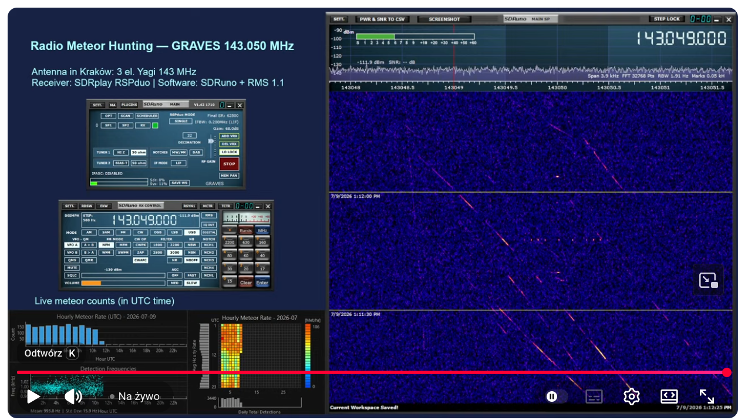
Task: Click the RMS button in RX CONTROL
Action: click(x=209, y=215)
